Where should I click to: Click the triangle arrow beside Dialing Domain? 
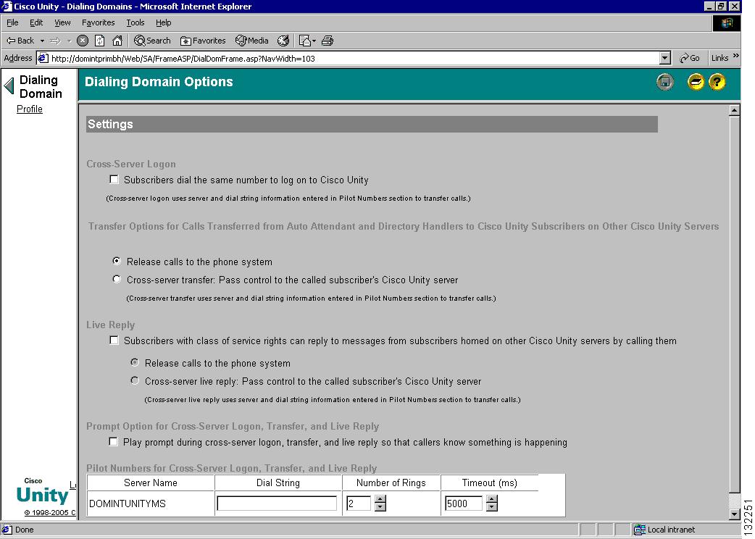(x=9, y=86)
